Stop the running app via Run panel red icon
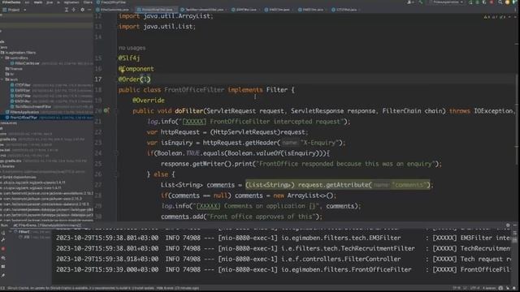The width and height of the screenshot is (520, 292). 3,249
